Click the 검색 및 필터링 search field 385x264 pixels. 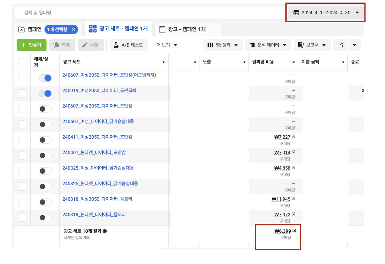(90, 12)
